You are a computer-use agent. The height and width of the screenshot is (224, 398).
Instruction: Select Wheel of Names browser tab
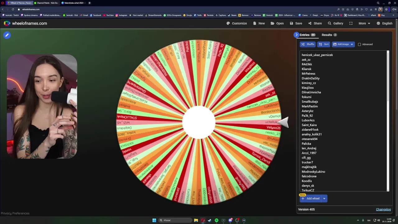coord(20,3)
